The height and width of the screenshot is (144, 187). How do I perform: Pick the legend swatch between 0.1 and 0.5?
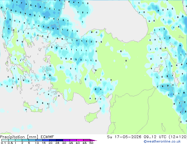point(5,140)
